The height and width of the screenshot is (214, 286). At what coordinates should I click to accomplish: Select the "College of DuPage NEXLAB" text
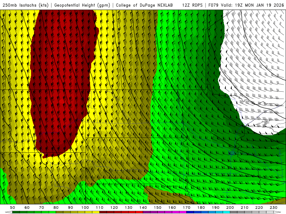(x=144, y=5)
